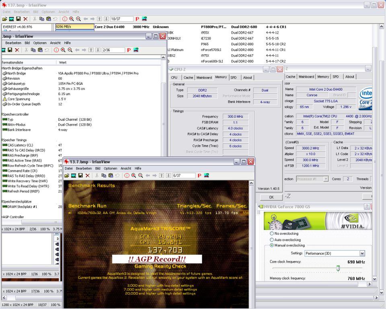Screen dimensions: 386x309
Task: Click Zoom in magnifier in 13.7.bmp window toolbar
Action: pyautogui.click(x=133, y=175)
